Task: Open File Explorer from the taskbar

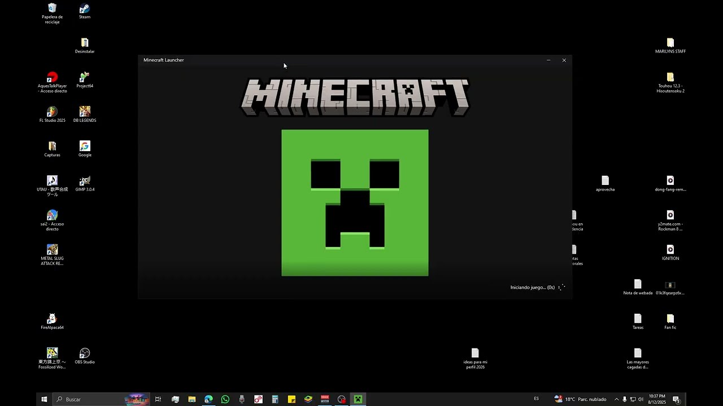Action: click(191, 399)
